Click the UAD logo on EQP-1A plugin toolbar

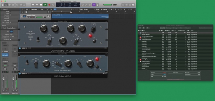point(20,48)
